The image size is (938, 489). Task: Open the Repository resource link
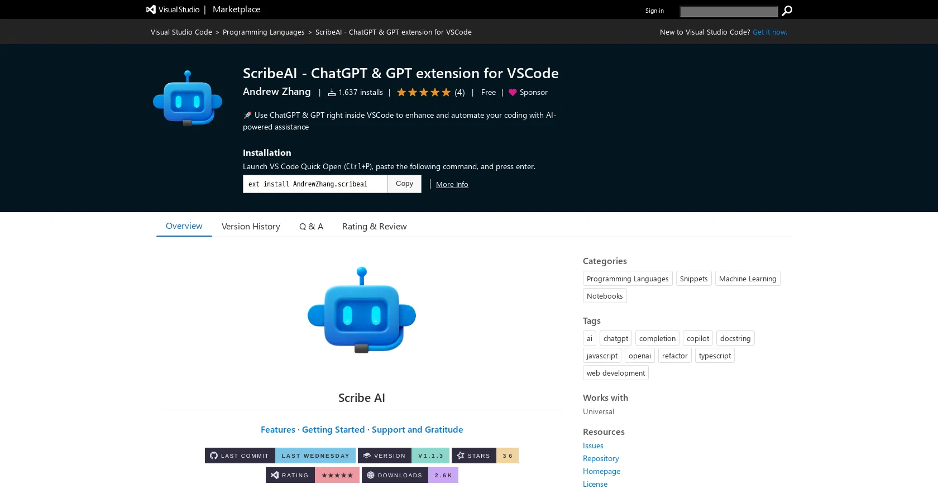(601, 458)
